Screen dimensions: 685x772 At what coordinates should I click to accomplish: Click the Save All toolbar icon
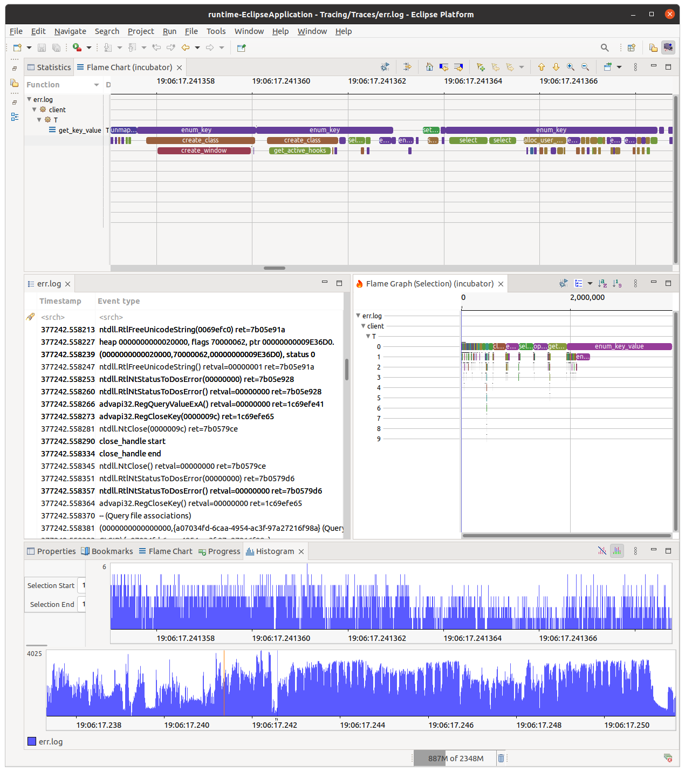(56, 48)
